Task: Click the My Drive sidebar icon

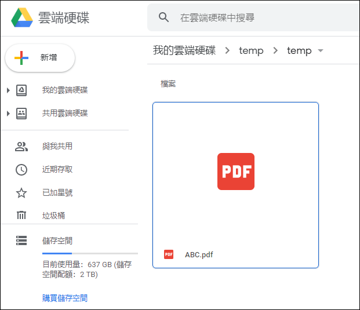Action: (x=21, y=90)
